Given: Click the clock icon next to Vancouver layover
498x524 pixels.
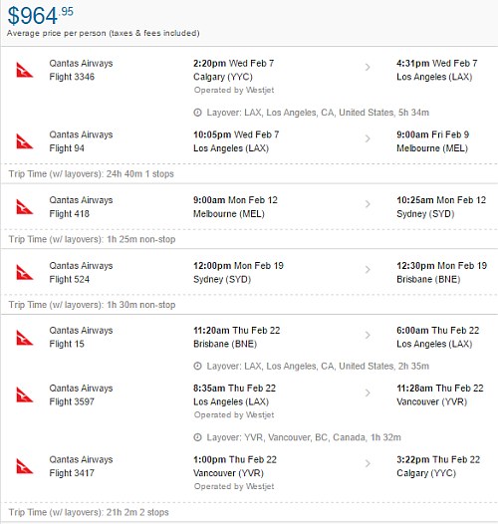Looking at the screenshot, I should tap(197, 437).
